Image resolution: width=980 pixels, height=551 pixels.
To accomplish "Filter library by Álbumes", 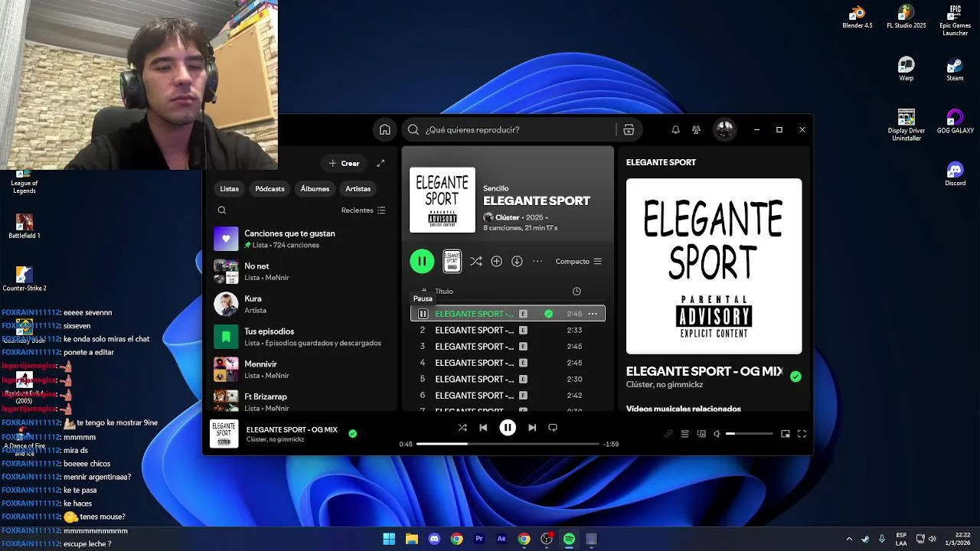I will (x=315, y=189).
